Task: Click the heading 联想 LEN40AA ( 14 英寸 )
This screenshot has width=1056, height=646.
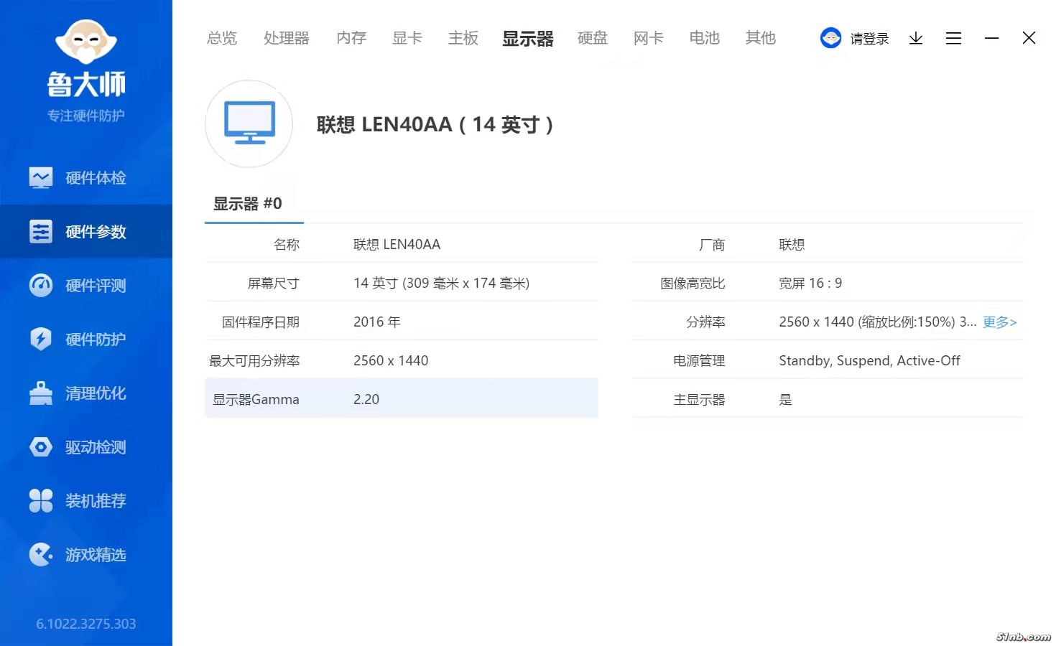Action: [435, 125]
